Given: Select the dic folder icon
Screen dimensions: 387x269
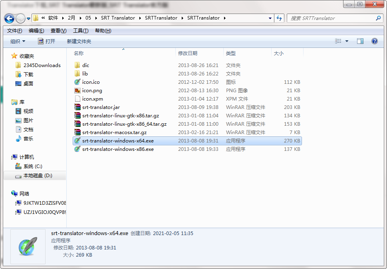Looking at the screenshot, I should point(77,65).
